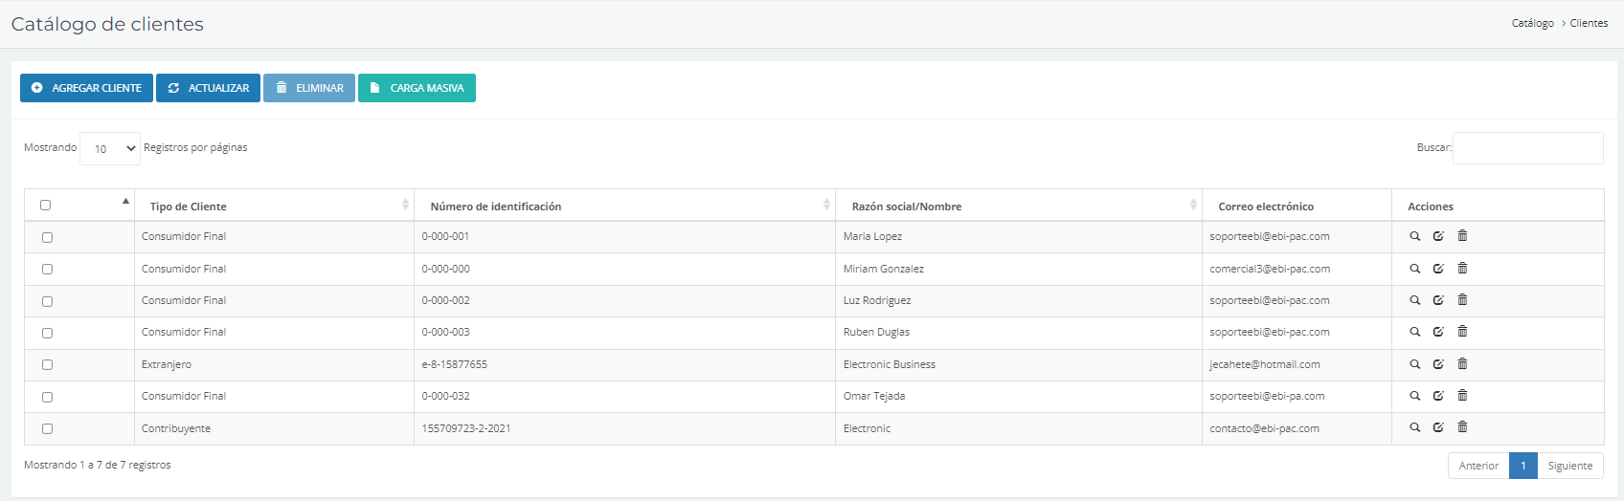Open the records-per-page dropdown showing 10
This screenshot has height=501, width=1624.
click(x=110, y=149)
